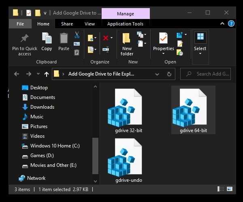Click the Rename icon in Organize
Image resolution: width=243 pixels, height=202 pixels.
[106, 49]
